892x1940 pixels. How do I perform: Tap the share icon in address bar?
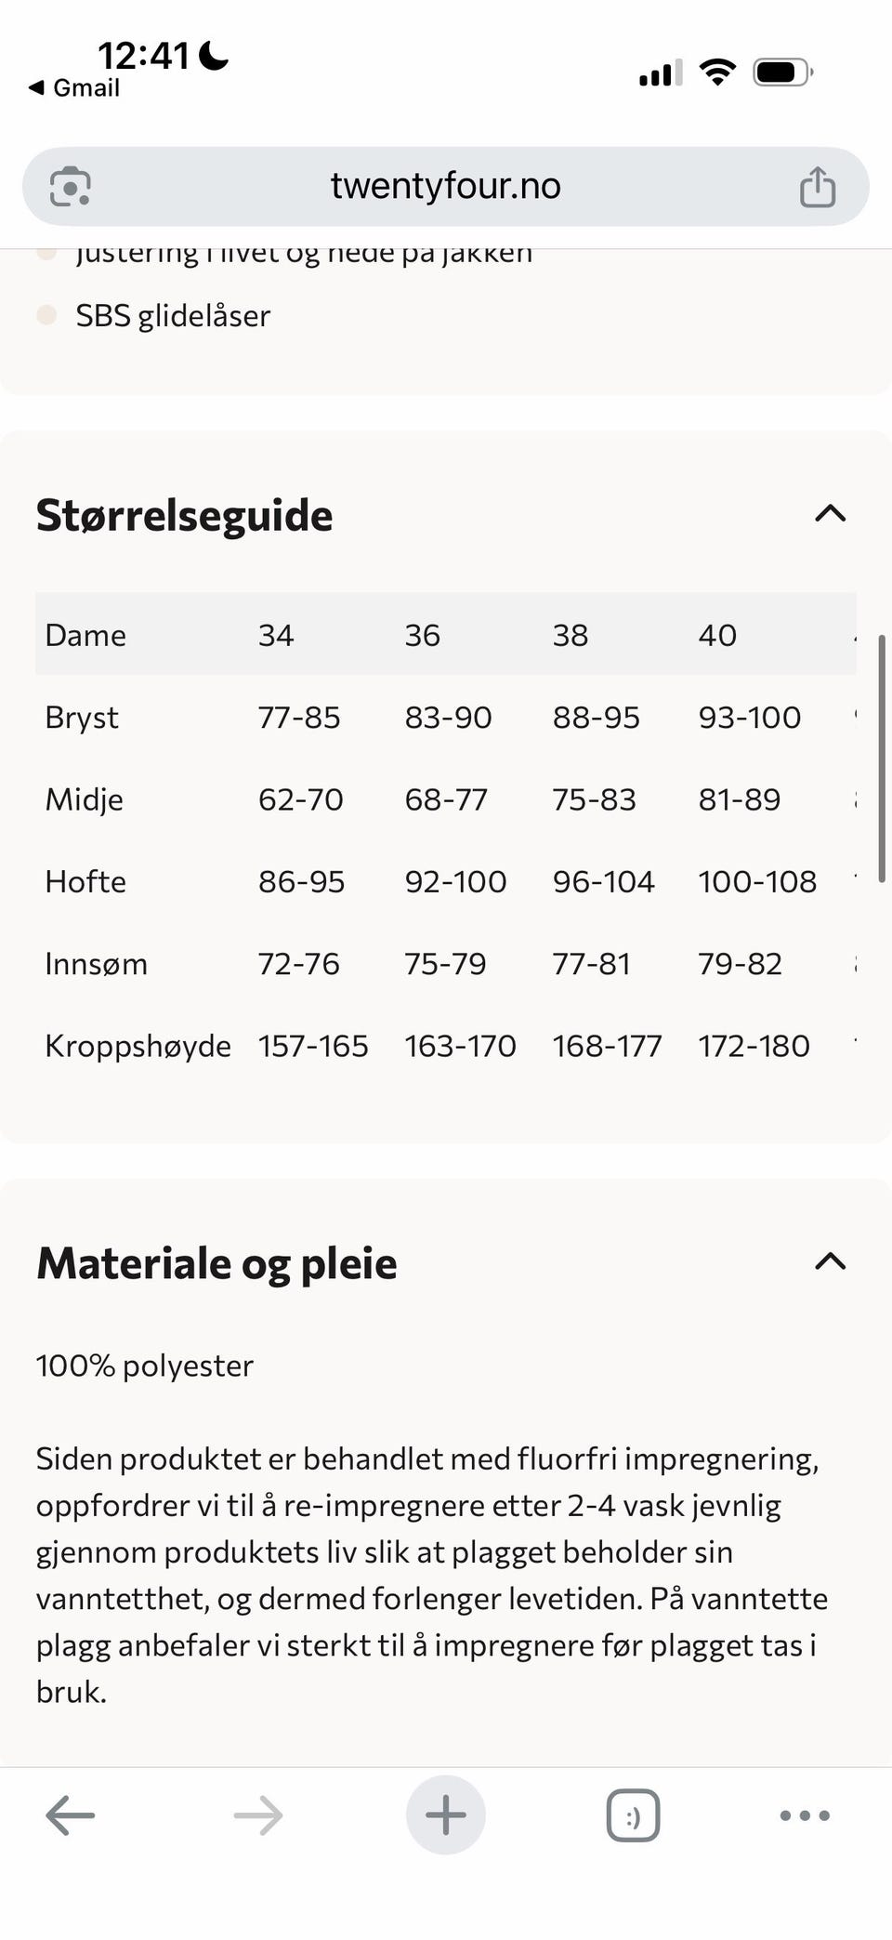[818, 186]
